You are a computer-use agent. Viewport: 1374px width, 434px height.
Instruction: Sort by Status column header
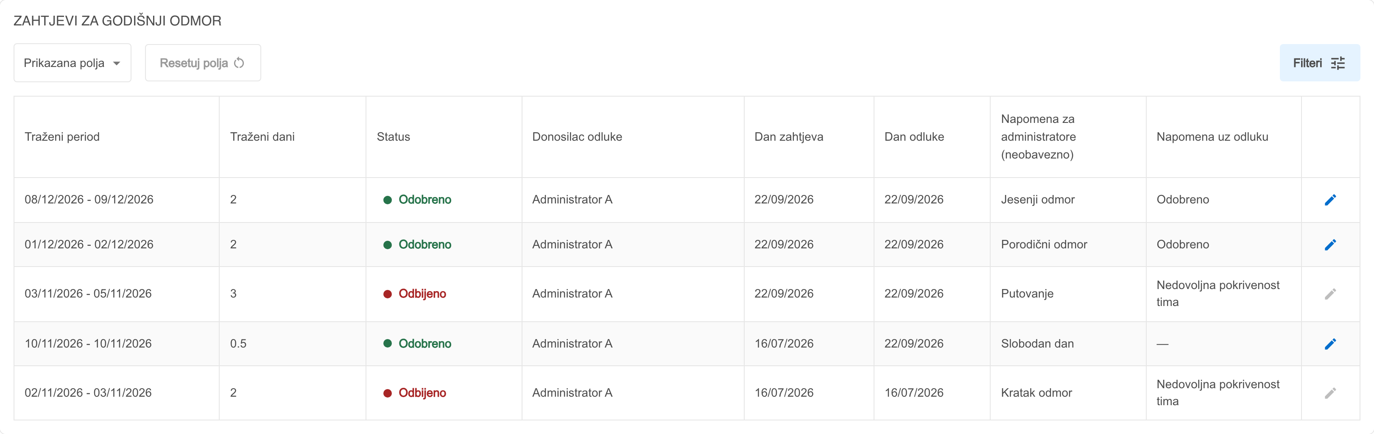[393, 137]
